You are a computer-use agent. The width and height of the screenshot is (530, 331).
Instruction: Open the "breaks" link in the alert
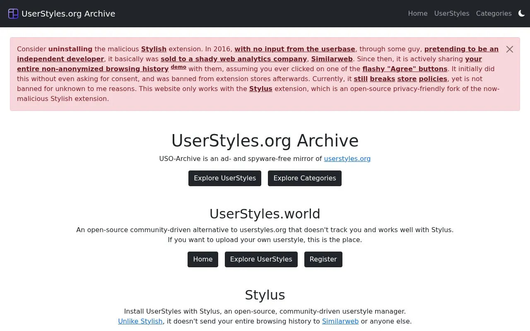(383, 79)
